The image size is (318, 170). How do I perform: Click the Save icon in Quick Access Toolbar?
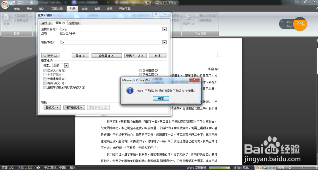(x=14, y=3)
